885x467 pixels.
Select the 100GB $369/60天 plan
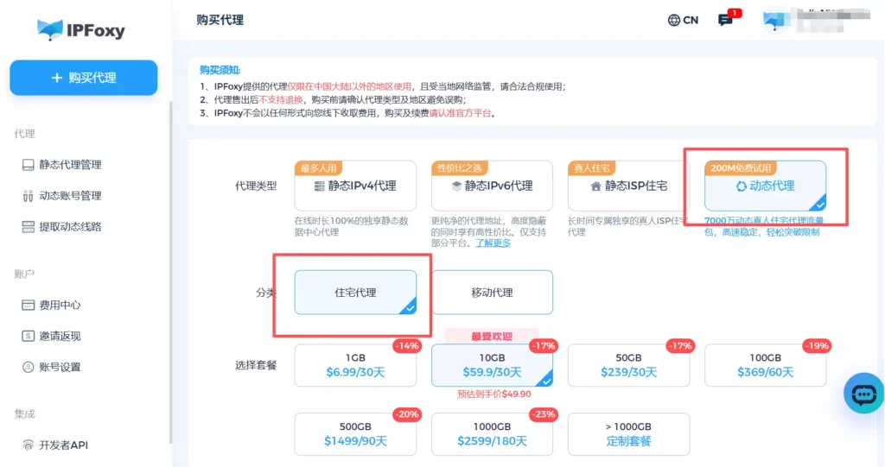point(765,365)
